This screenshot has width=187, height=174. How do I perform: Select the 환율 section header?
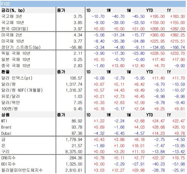[5, 72]
